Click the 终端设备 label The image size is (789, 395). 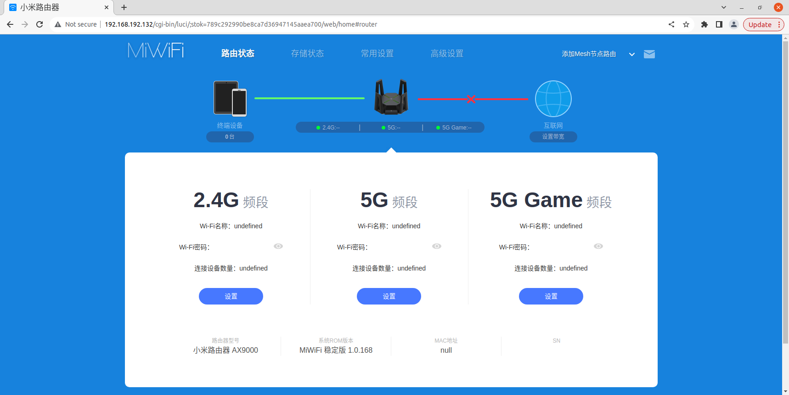230,125
